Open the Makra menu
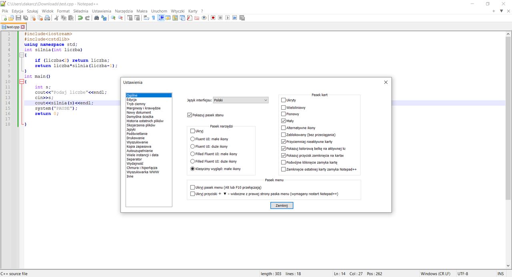512x277 pixels. 142,11
